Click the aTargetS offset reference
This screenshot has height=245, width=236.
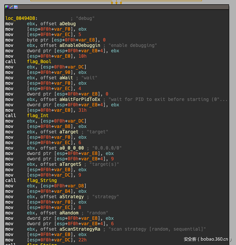point(70,164)
